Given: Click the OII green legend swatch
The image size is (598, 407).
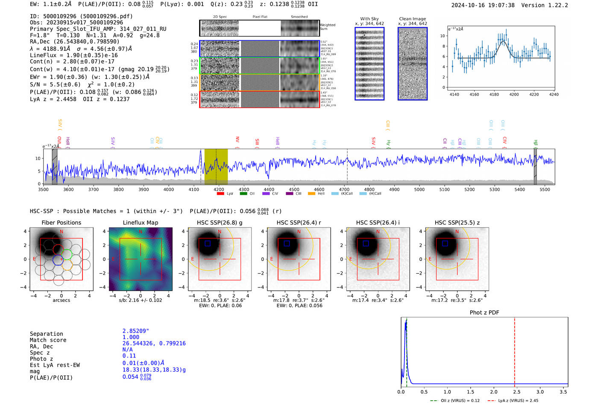Looking at the screenshot, I should [x=243, y=193].
